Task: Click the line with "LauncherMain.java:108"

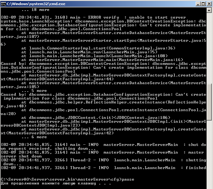Action: click(x=94, y=56)
